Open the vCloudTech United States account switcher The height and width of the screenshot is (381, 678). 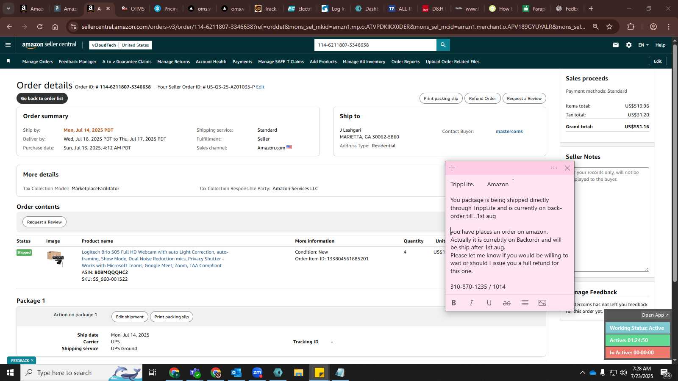[121, 45]
